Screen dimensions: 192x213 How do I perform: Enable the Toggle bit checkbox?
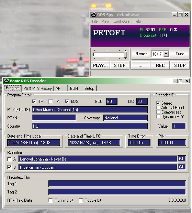click(x=81, y=200)
